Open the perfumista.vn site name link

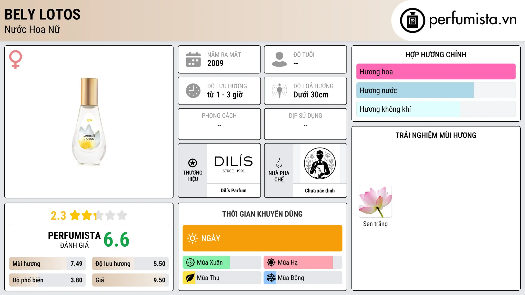pos(473,19)
